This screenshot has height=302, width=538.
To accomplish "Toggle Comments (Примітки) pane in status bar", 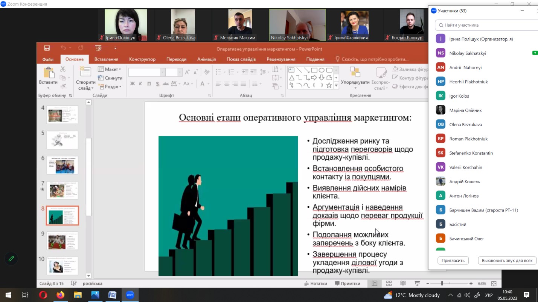I will point(347,284).
